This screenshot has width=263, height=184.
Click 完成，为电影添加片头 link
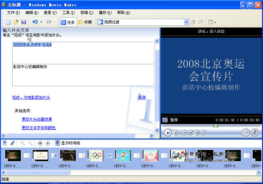[x=31, y=98]
